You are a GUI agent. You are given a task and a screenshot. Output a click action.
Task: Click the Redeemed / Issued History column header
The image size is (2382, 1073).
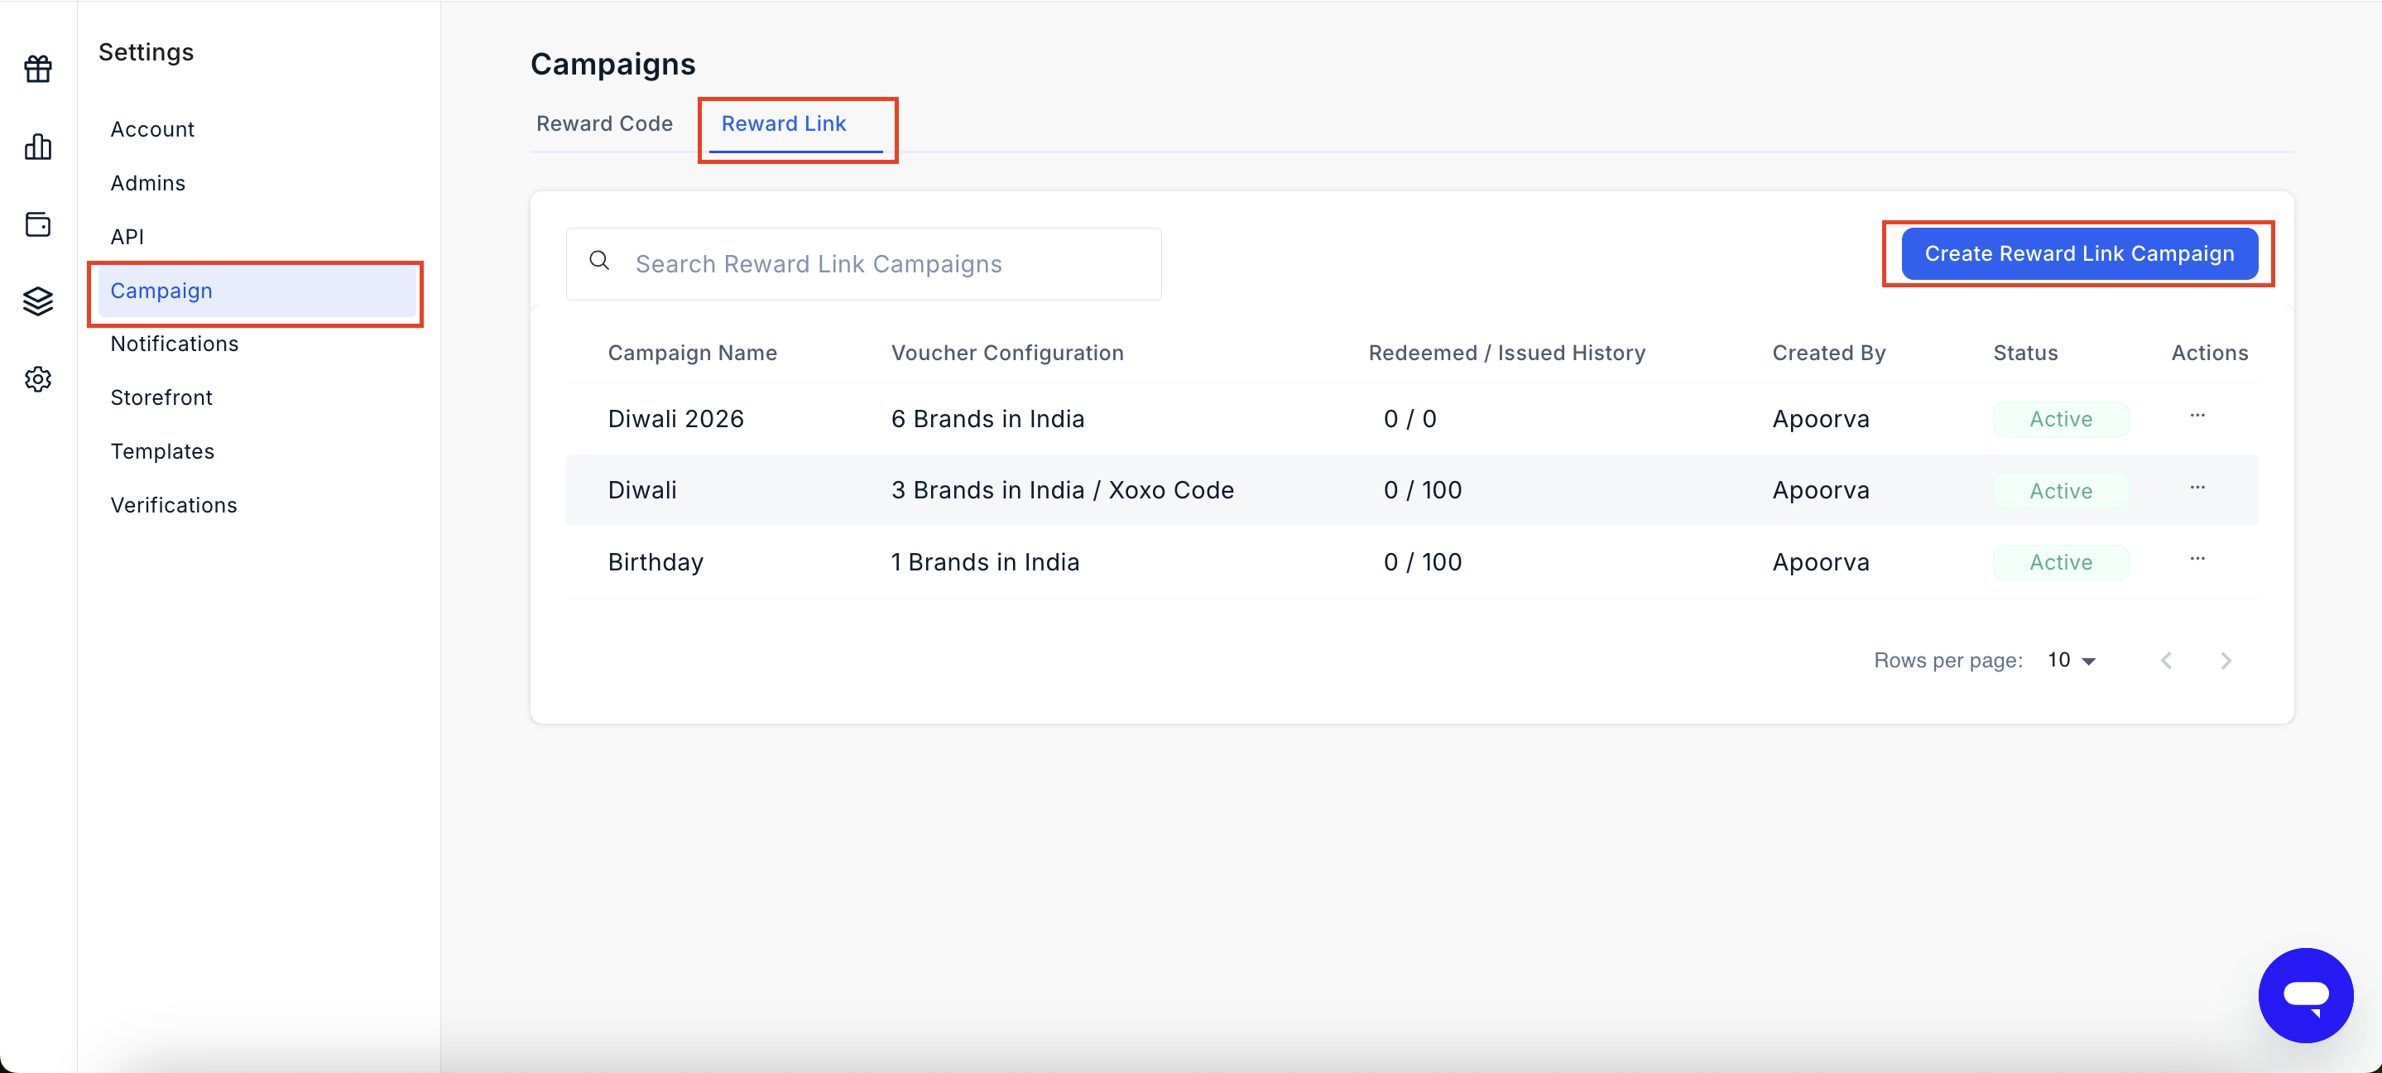pyautogui.click(x=1507, y=354)
